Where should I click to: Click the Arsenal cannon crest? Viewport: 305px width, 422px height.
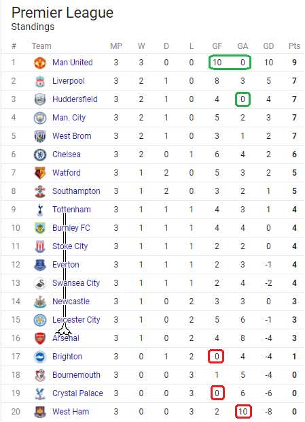tap(40, 338)
